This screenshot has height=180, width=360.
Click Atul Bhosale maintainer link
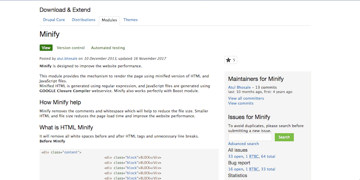tap(239, 87)
